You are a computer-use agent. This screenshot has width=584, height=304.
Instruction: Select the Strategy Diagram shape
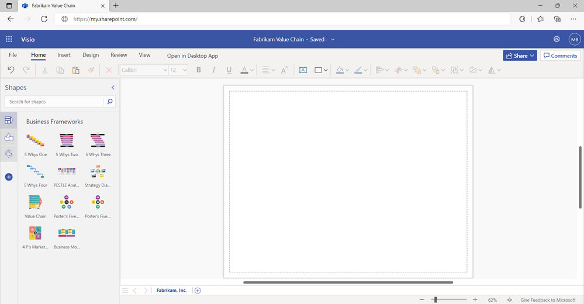coord(98,176)
